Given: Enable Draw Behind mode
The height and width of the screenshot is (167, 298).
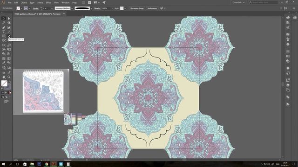Looking at the screenshot, I should pos(6,97).
